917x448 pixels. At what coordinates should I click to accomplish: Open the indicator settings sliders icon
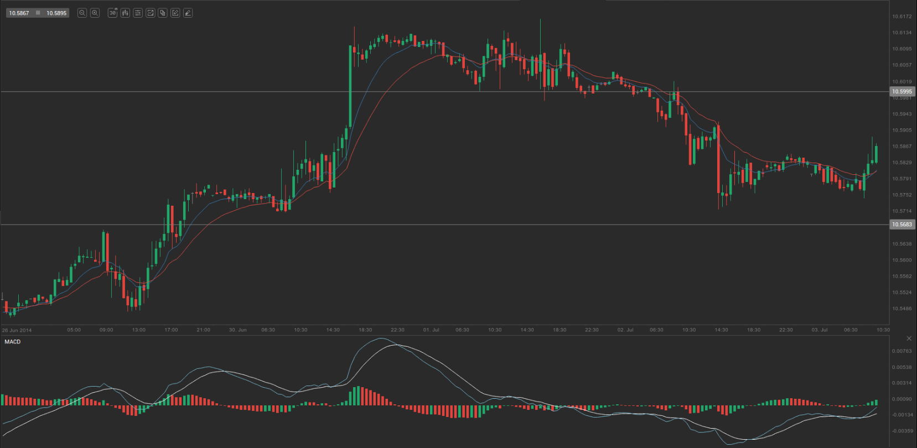138,13
